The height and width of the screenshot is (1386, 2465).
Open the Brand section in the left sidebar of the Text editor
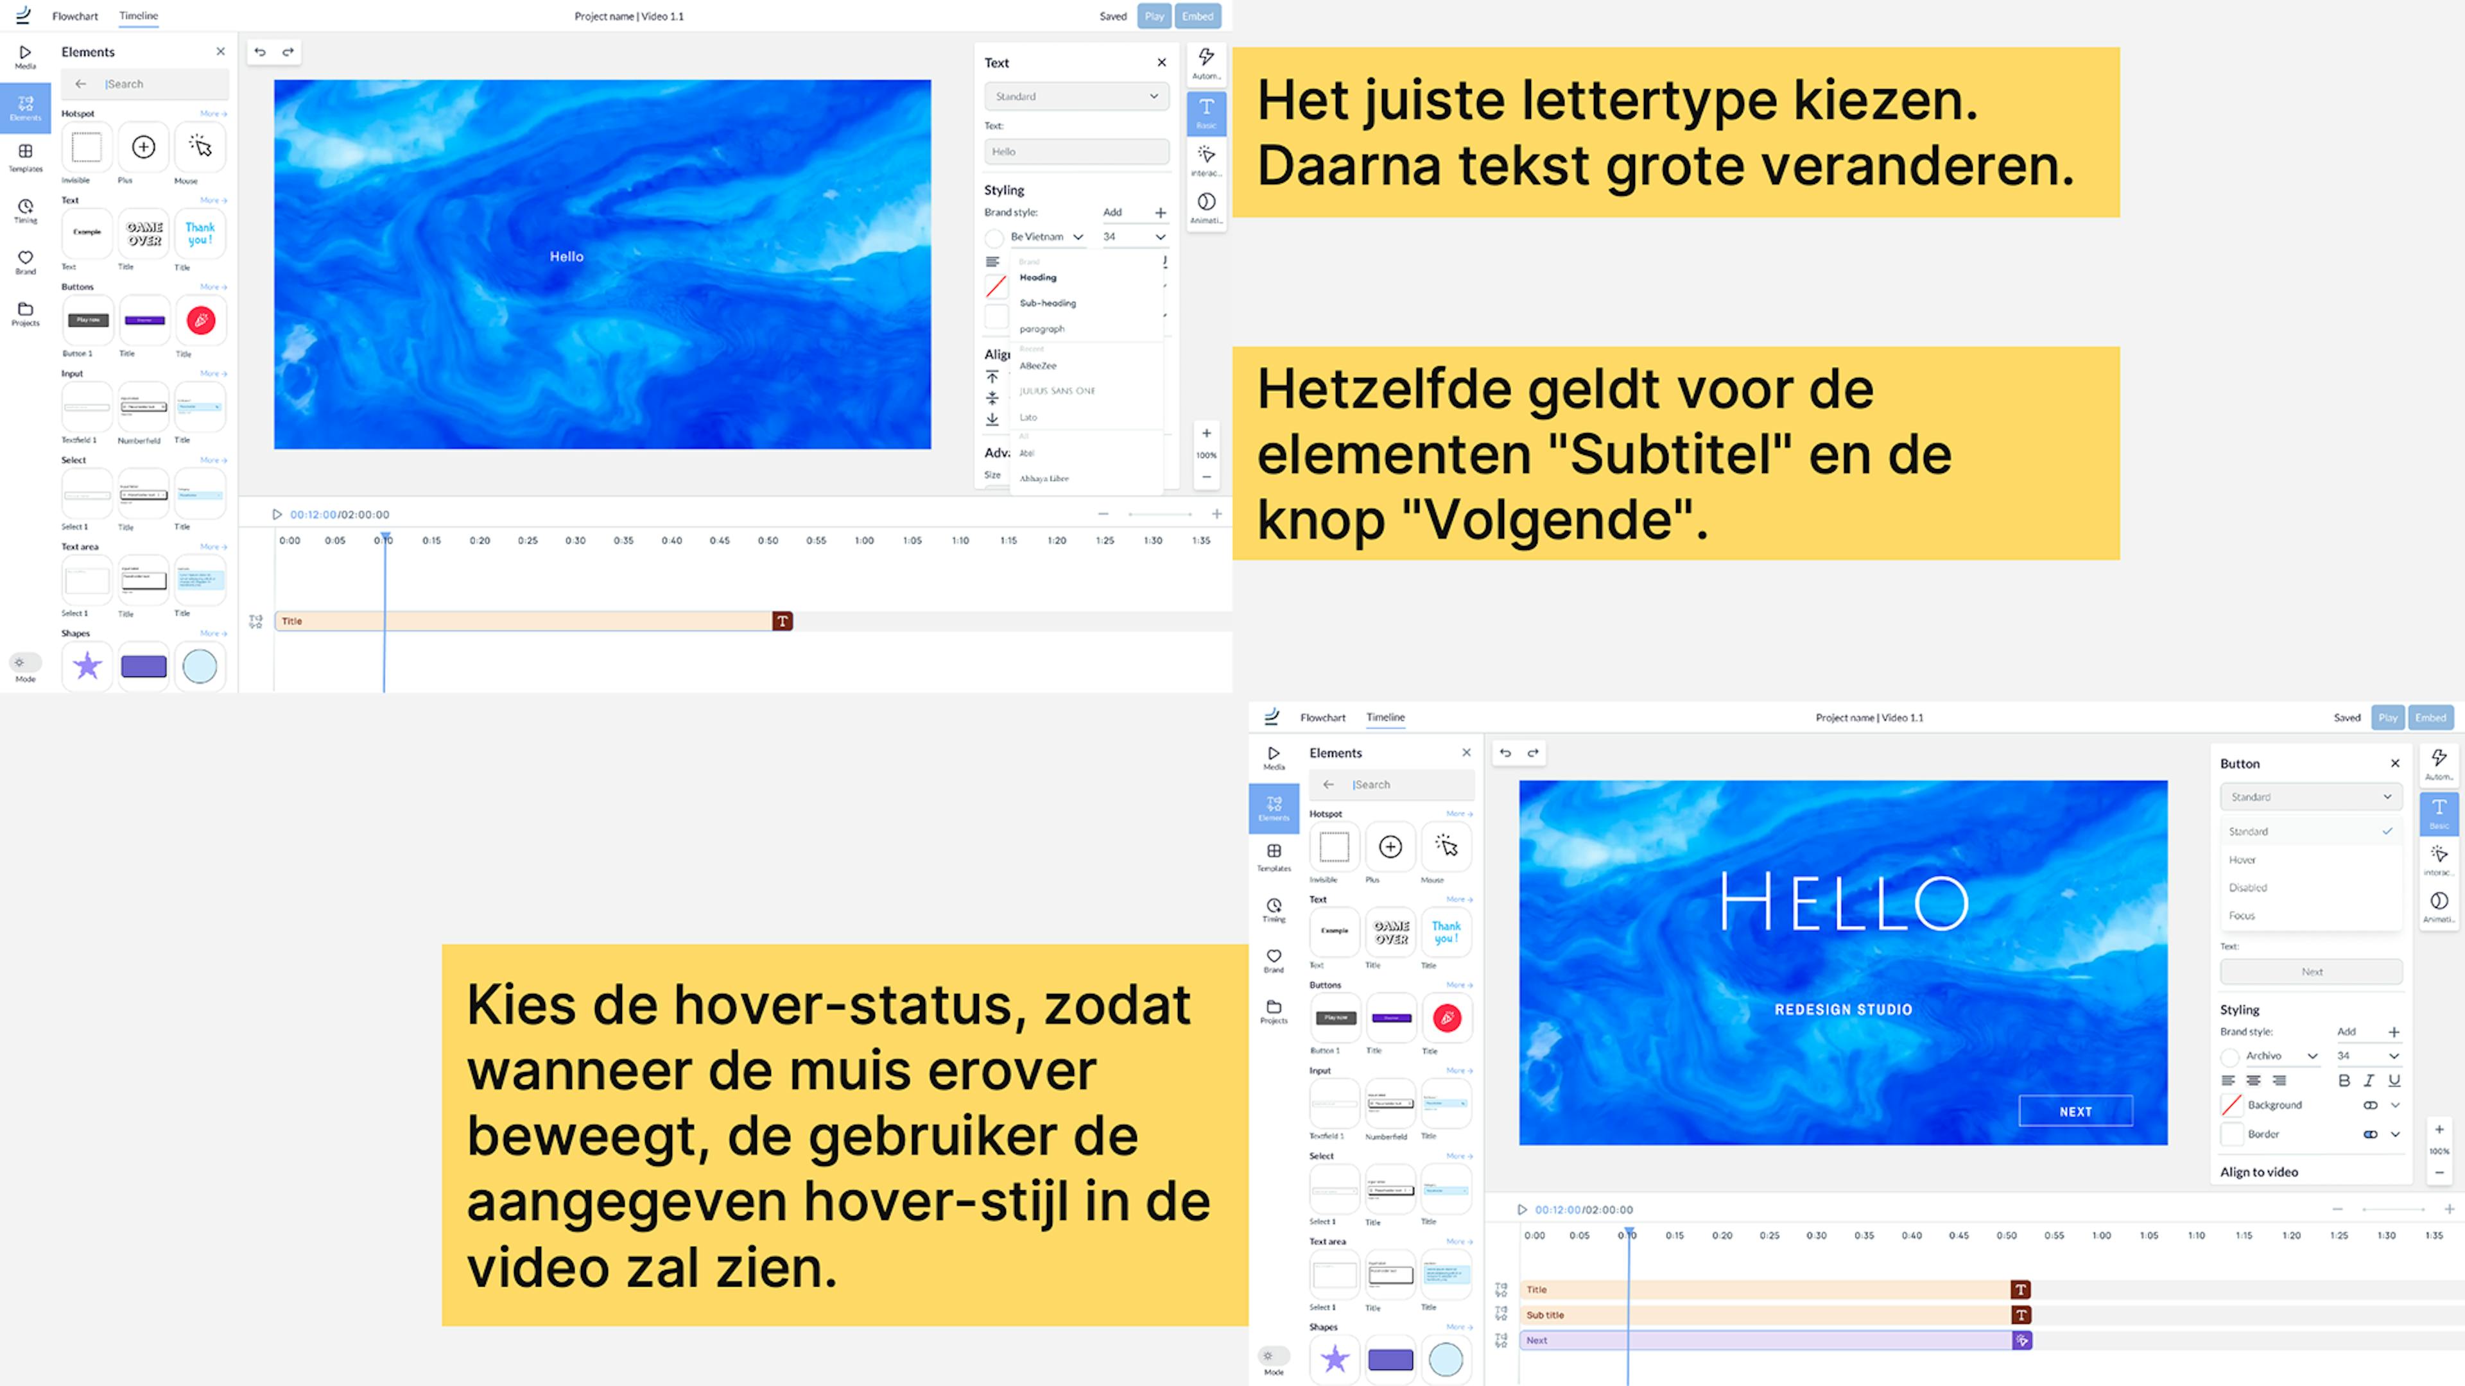pos(26,261)
